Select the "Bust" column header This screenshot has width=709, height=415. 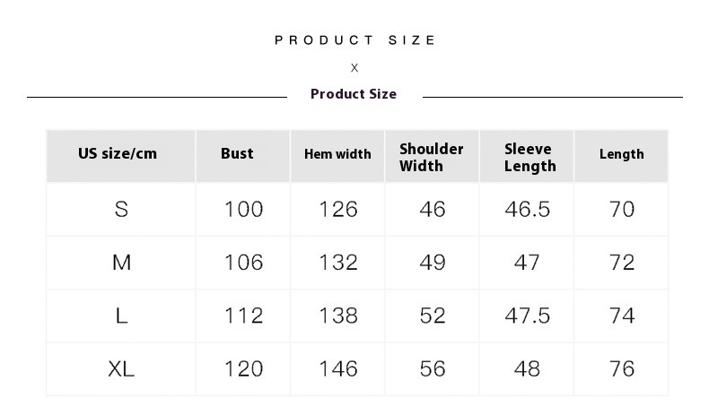pos(237,153)
